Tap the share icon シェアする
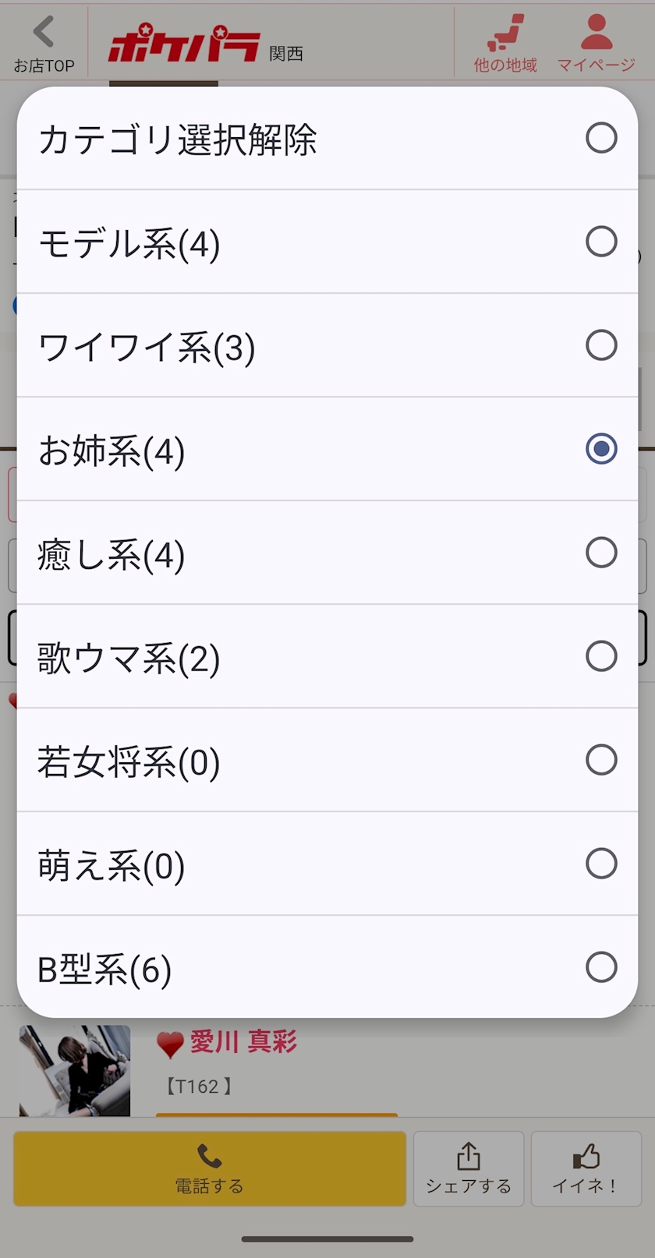 [468, 1157]
